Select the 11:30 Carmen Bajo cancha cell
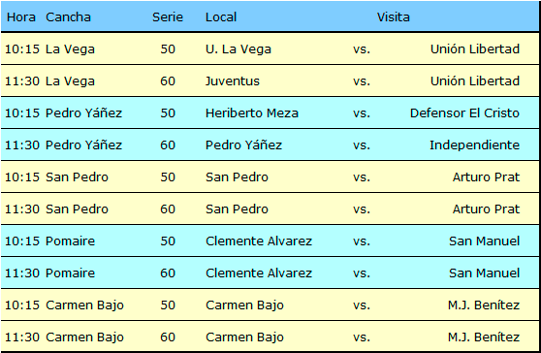 point(84,337)
